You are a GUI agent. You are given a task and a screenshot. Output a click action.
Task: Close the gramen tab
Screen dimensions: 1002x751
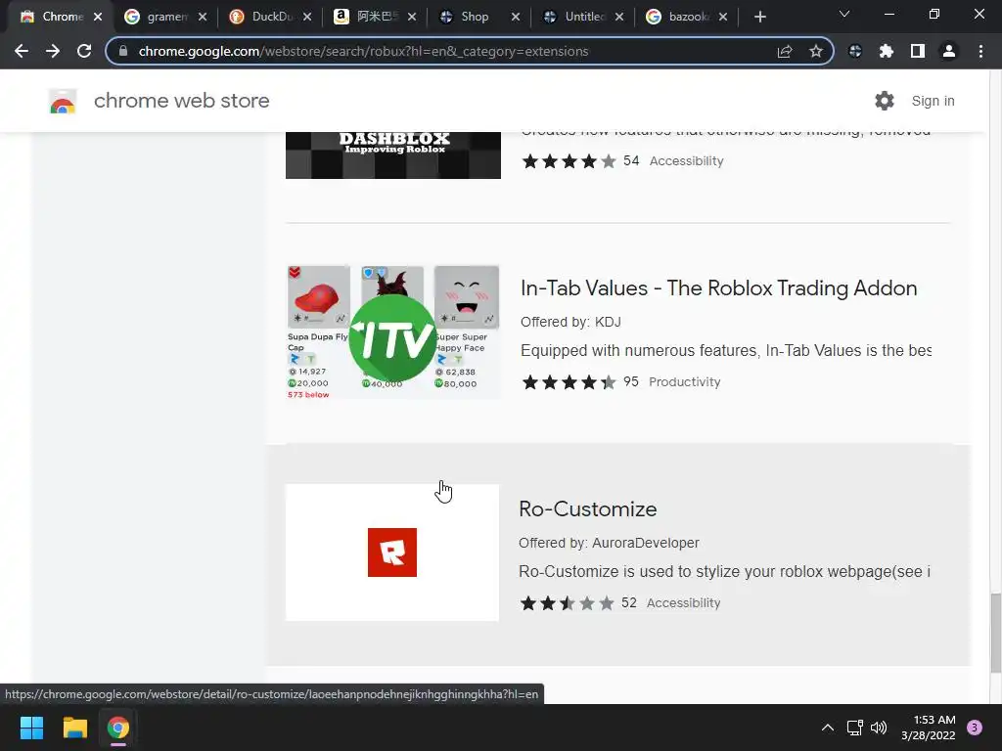click(x=203, y=18)
